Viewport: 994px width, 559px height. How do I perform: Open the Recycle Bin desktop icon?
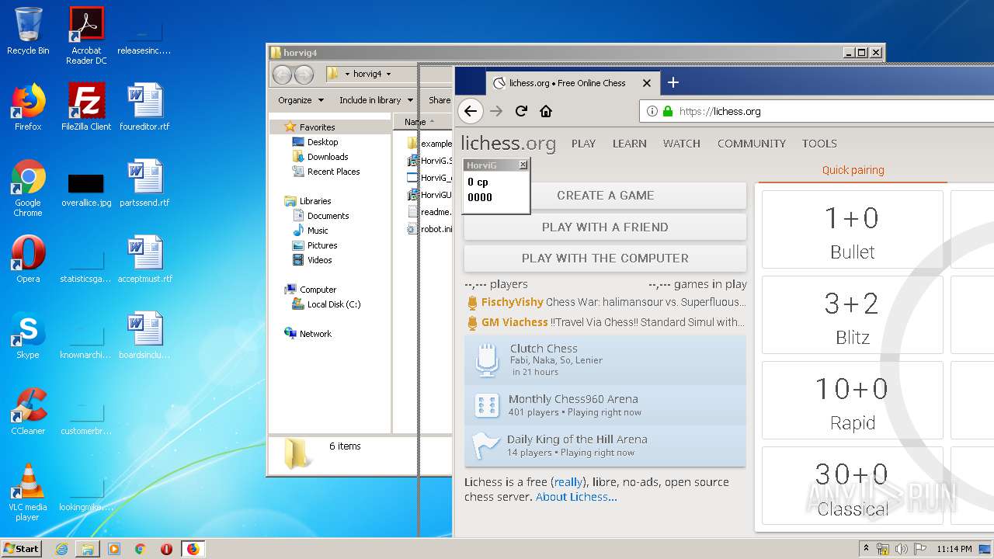28,31
